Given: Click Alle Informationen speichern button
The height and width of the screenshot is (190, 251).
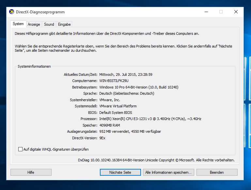Looking at the screenshot, I should (x=168, y=172).
